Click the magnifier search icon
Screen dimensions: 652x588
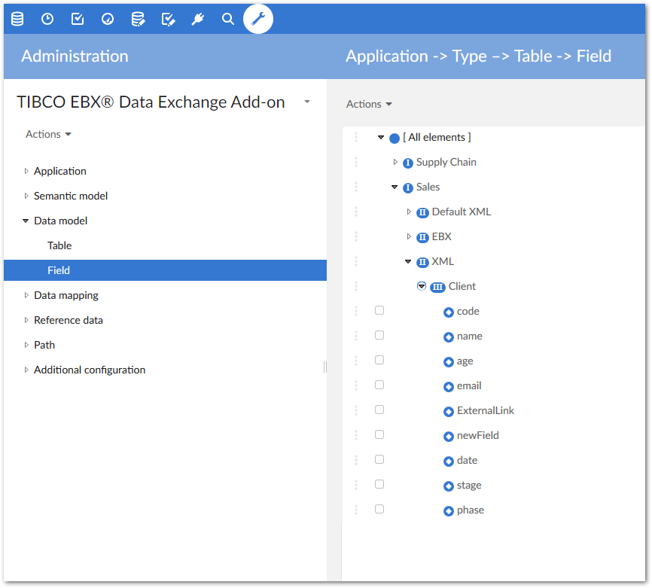tap(228, 19)
